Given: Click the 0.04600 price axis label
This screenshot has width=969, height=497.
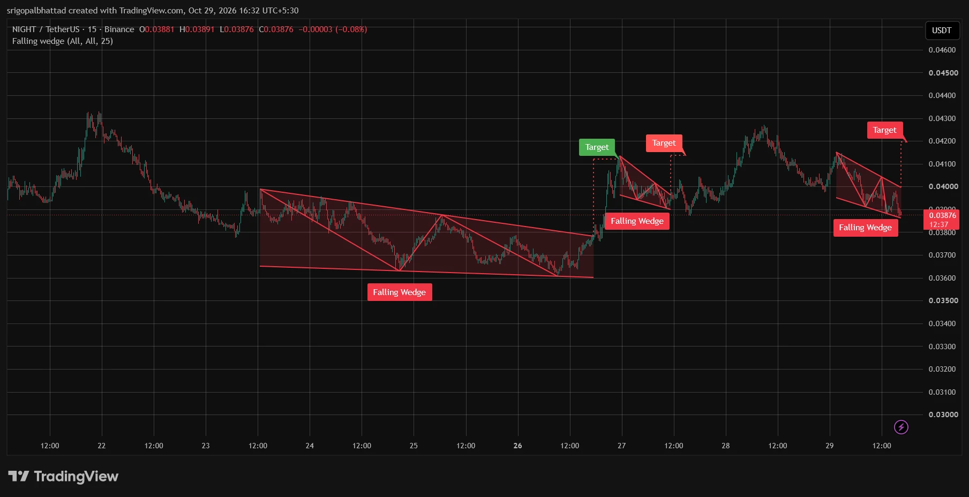Looking at the screenshot, I should [x=942, y=50].
